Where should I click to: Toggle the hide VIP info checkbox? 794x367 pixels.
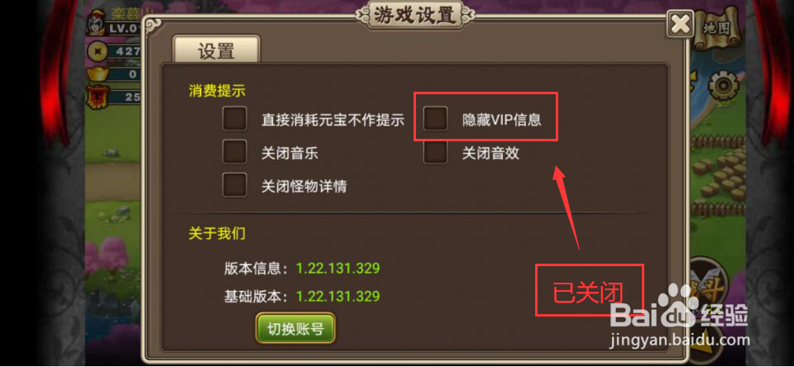point(436,118)
